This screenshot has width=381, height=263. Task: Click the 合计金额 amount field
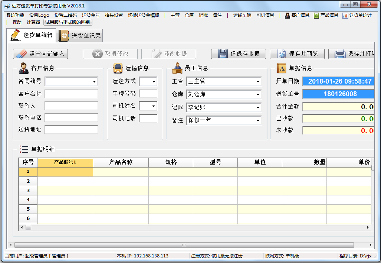[338, 107]
